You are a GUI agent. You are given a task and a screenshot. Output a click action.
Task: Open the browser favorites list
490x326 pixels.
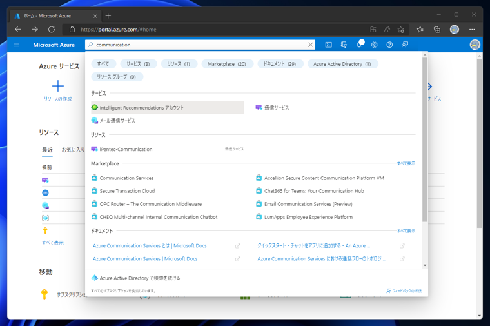pyautogui.click(x=420, y=30)
